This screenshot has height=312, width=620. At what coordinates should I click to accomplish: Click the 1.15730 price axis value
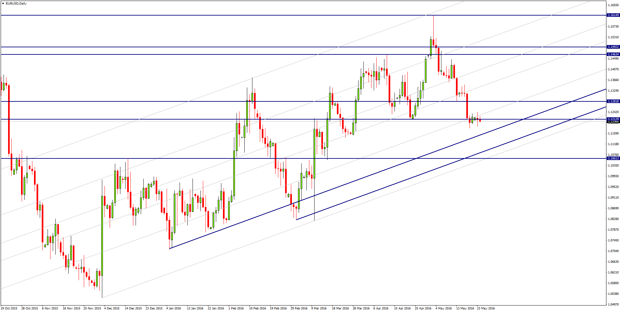click(614, 27)
